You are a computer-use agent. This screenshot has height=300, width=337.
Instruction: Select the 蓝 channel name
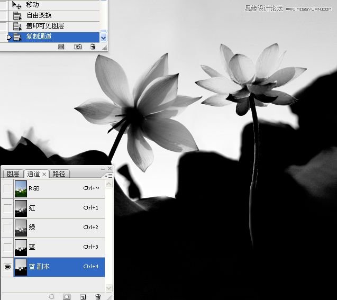(x=32, y=247)
